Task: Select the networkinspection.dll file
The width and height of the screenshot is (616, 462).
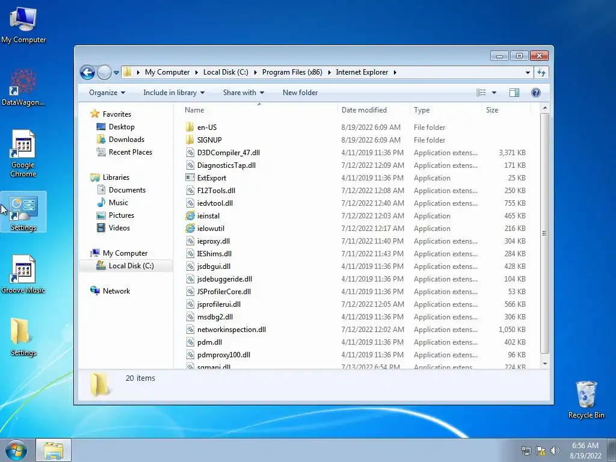Action: (232, 330)
